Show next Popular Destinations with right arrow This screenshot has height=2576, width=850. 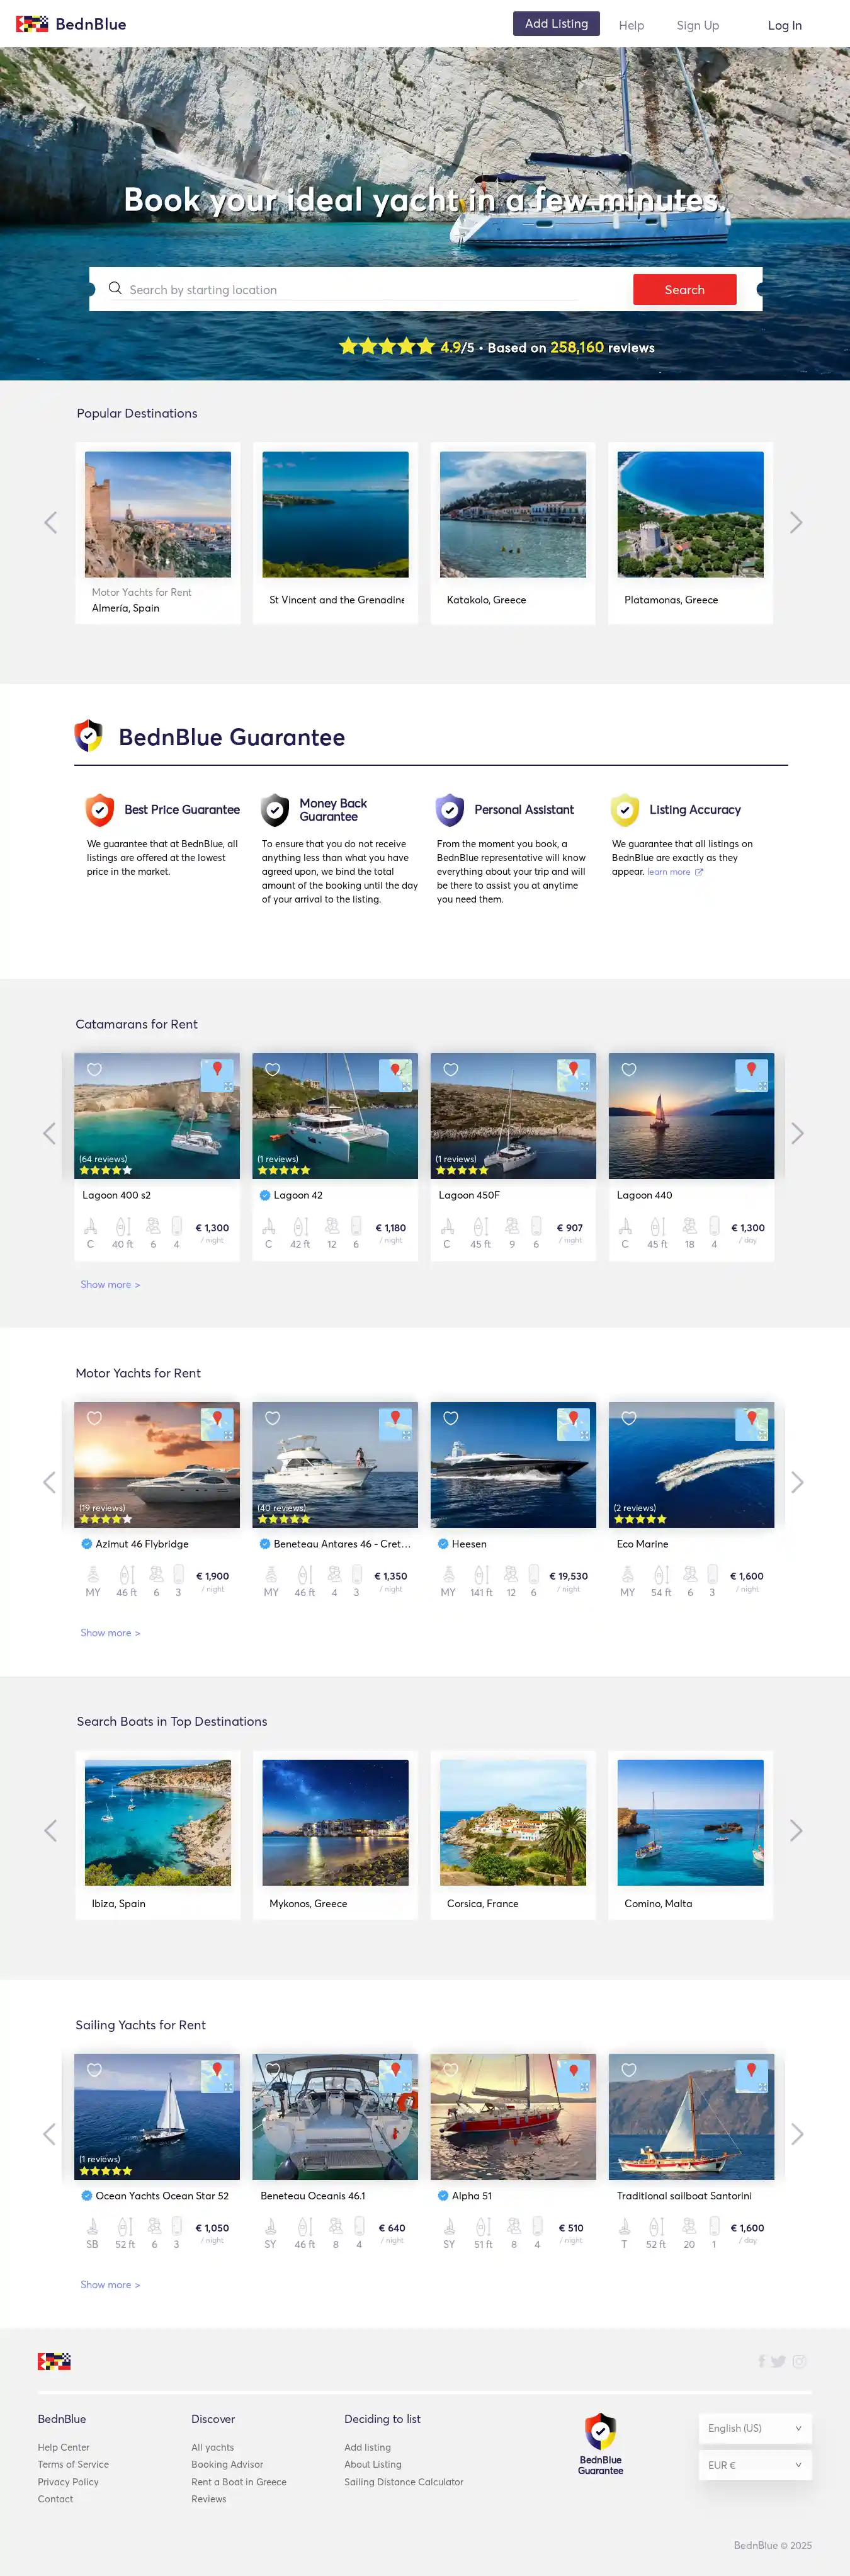(x=796, y=522)
